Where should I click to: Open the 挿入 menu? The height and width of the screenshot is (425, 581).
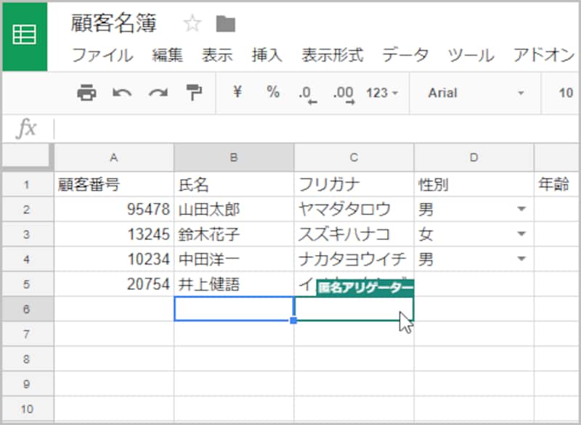(x=266, y=54)
